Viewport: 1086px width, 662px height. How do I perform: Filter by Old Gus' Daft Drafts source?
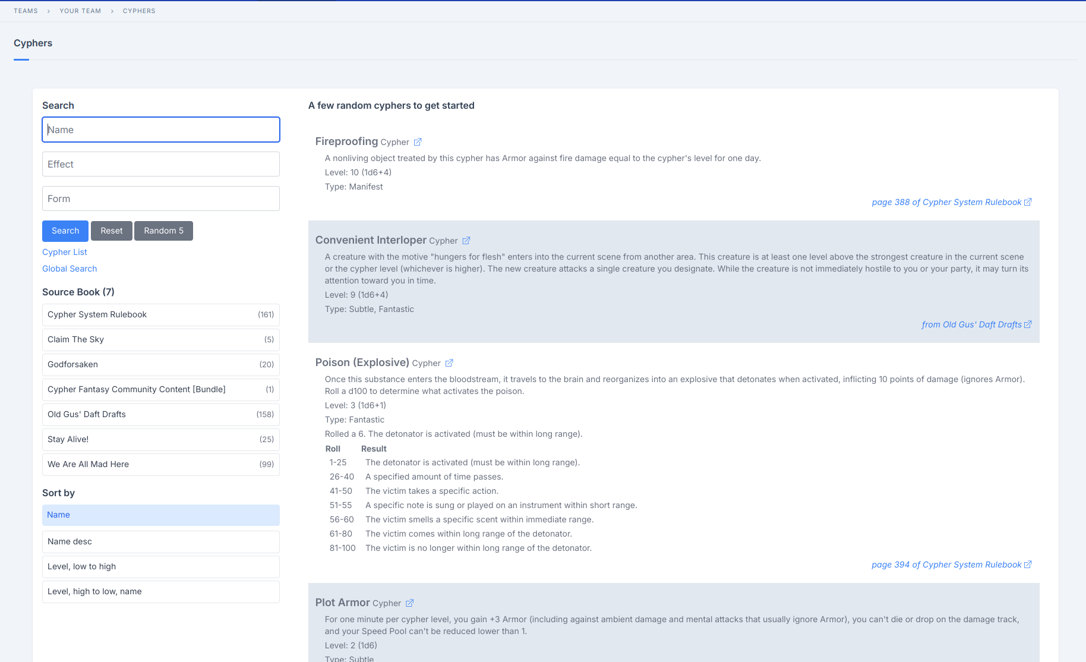160,415
